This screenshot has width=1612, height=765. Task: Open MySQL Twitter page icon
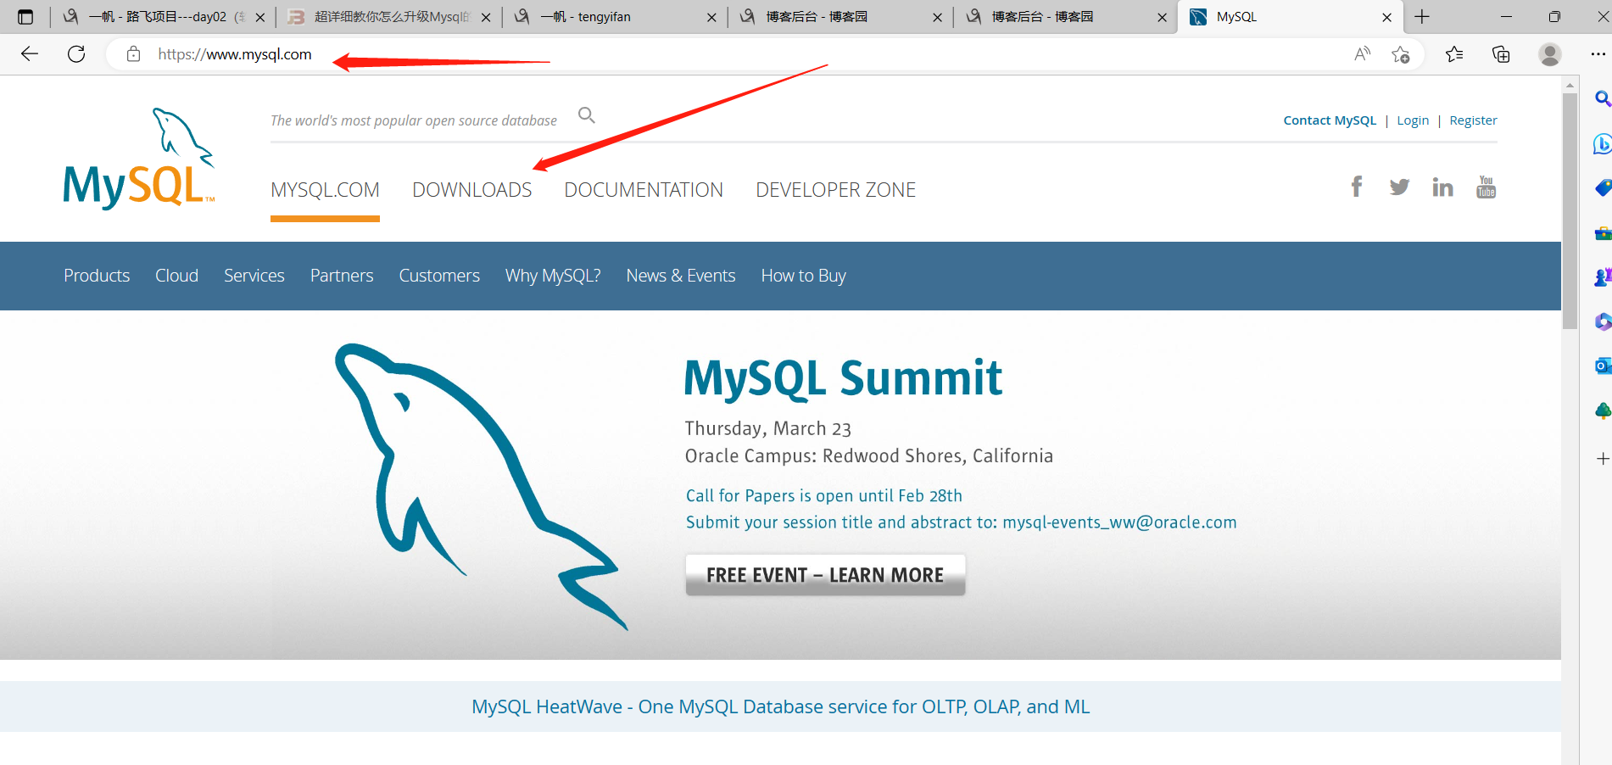pyautogui.click(x=1399, y=187)
